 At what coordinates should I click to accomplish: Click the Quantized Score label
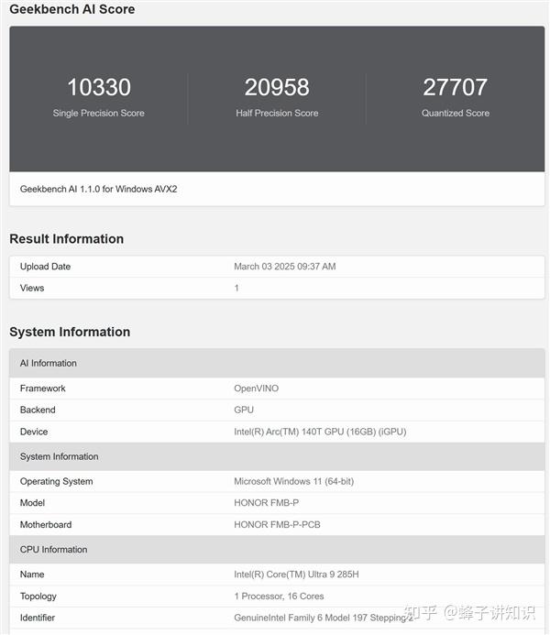pos(456,113)
